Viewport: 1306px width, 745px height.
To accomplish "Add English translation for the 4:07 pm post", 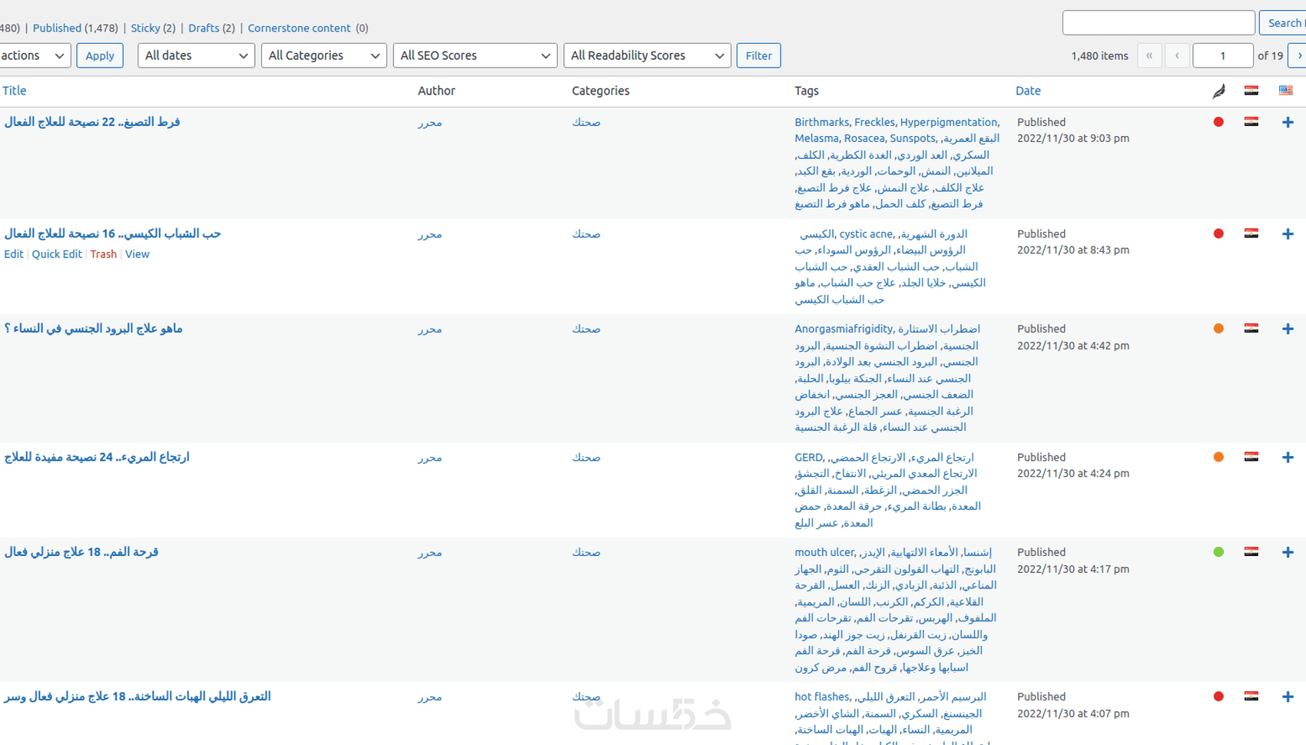I will pos(1288,697).
